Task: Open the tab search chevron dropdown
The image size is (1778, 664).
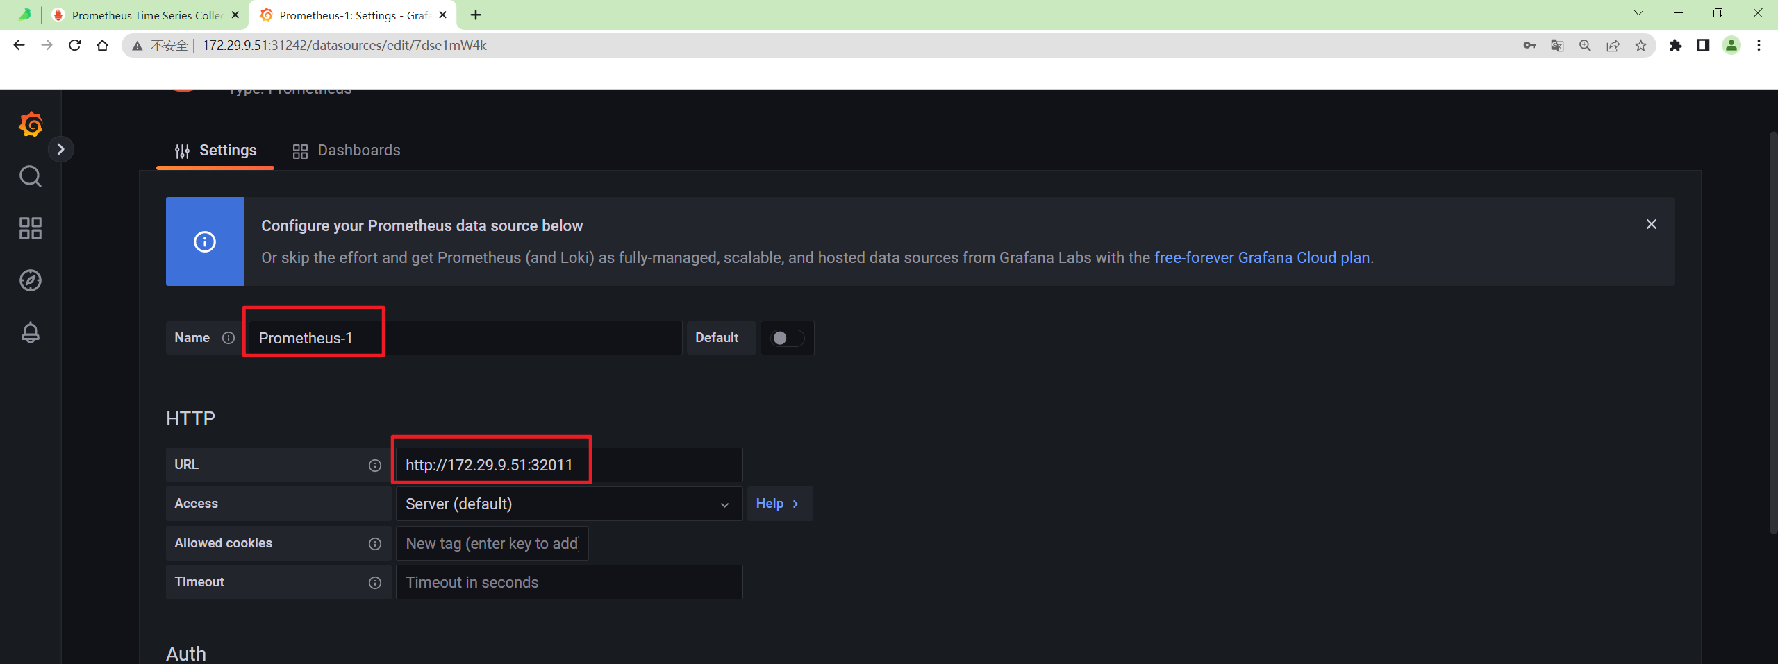Action: [1638, 13]
